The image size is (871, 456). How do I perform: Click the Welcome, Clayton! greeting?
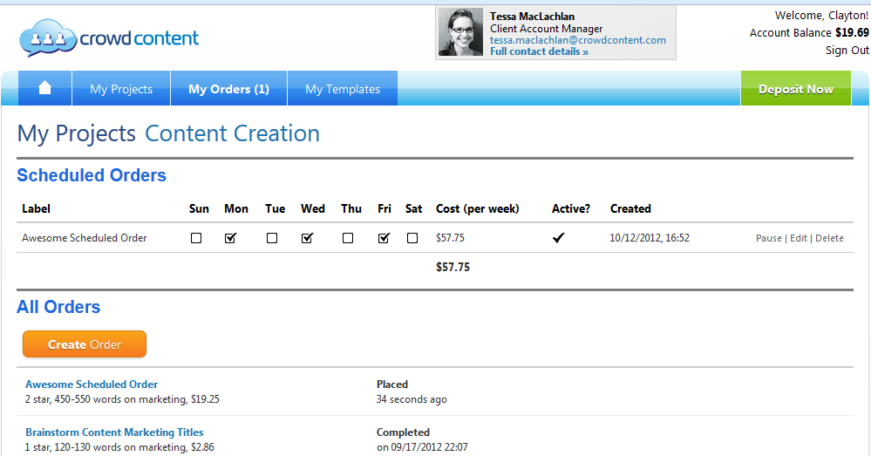[x=821, y=16]
